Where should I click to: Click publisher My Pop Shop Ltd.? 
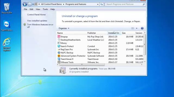pos(95,37)
